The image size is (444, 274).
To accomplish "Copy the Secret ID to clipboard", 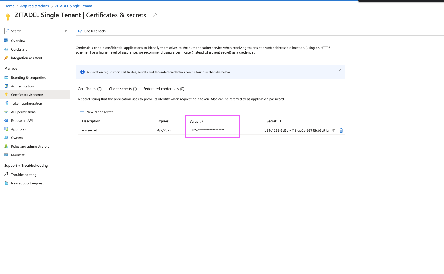I will pyautogui.click(x=334, y=130).
